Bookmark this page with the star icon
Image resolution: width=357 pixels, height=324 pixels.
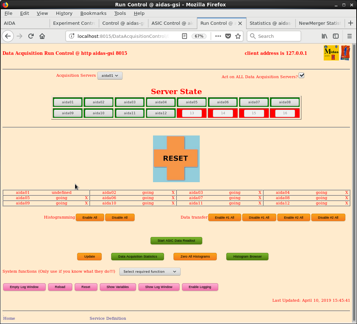[x=238, y=36]
